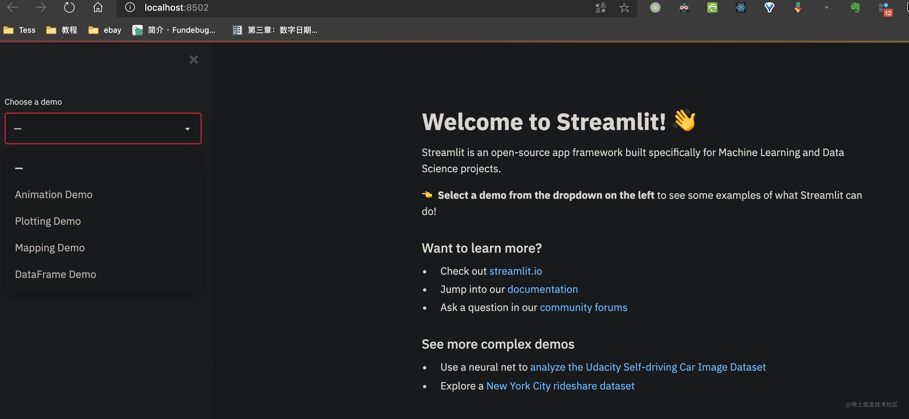Open the React Developer Tools extension
Viewport: 909px width, 419px height.
point(741,7)
